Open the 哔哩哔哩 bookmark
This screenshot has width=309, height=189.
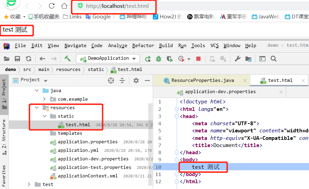click(133, 17)
